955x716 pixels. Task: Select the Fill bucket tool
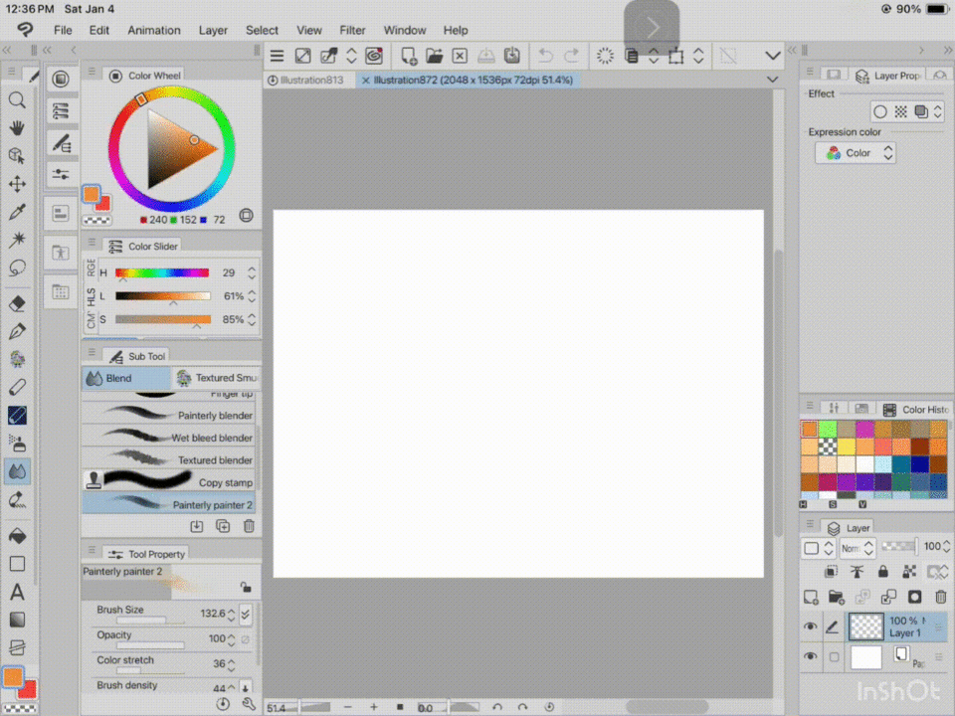(17, 536)
